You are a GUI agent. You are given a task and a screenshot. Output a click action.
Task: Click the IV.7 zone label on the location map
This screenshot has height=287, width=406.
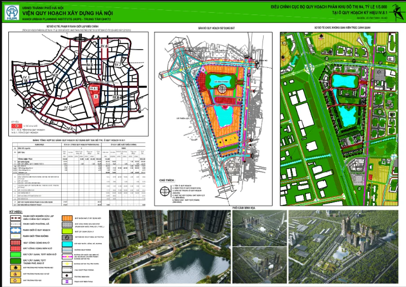[x=118, y=65]
